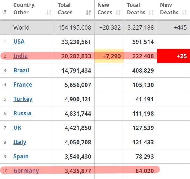Open the Germany country link

(26, 171)
